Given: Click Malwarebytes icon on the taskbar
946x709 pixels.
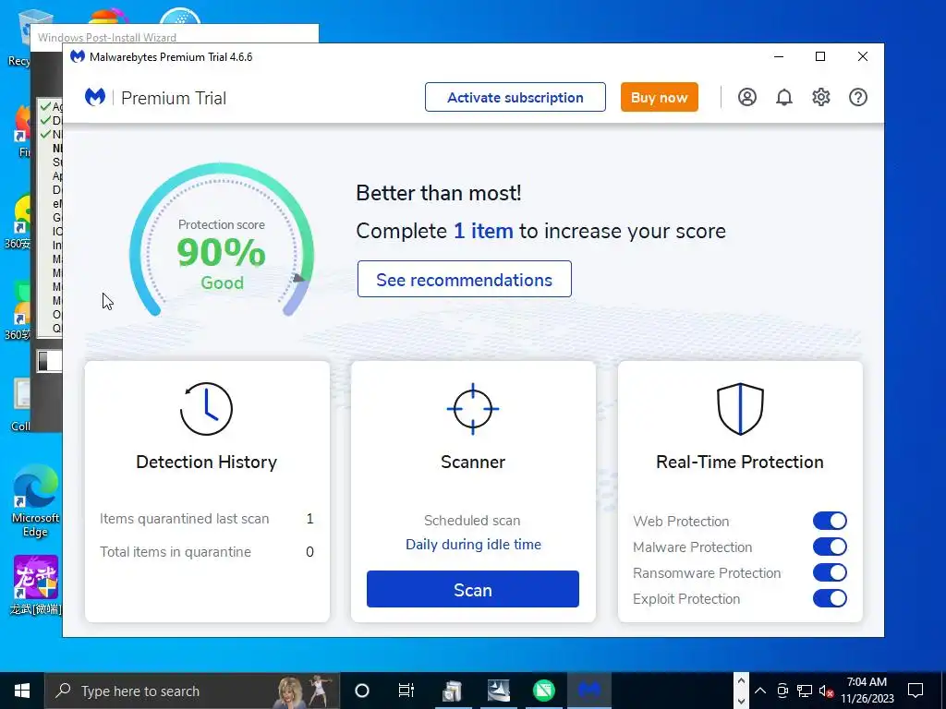Looking at the screenshot, I should (589, 691).
